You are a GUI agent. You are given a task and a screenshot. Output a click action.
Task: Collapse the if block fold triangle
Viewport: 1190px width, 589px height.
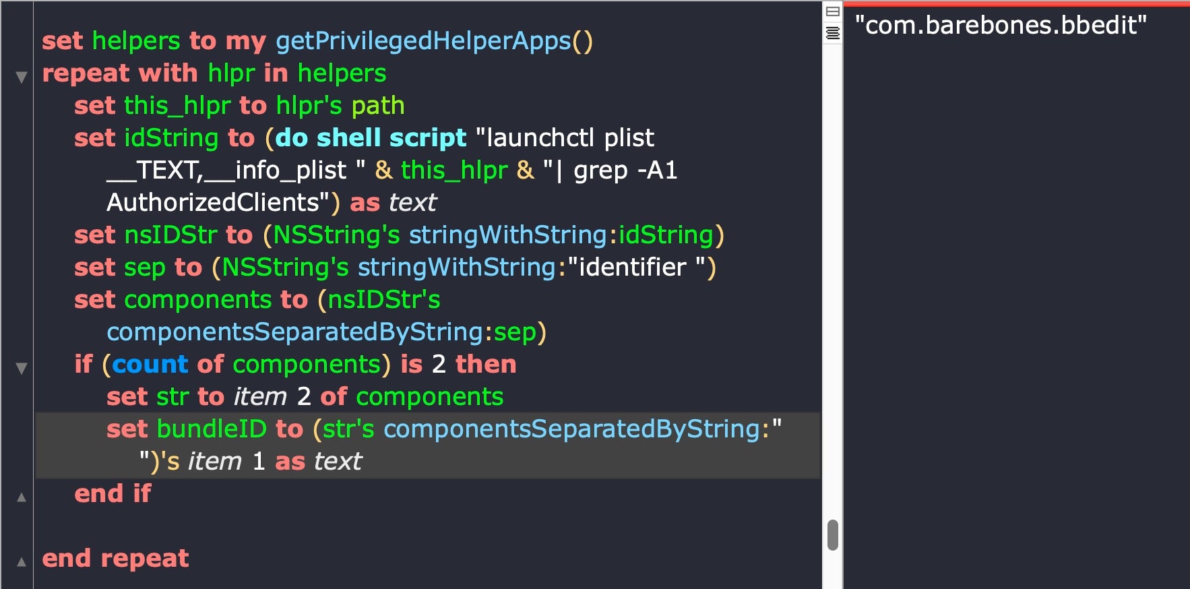coord(22,368)
